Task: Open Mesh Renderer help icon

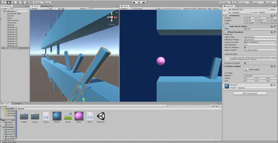Action: coord(272,32)
